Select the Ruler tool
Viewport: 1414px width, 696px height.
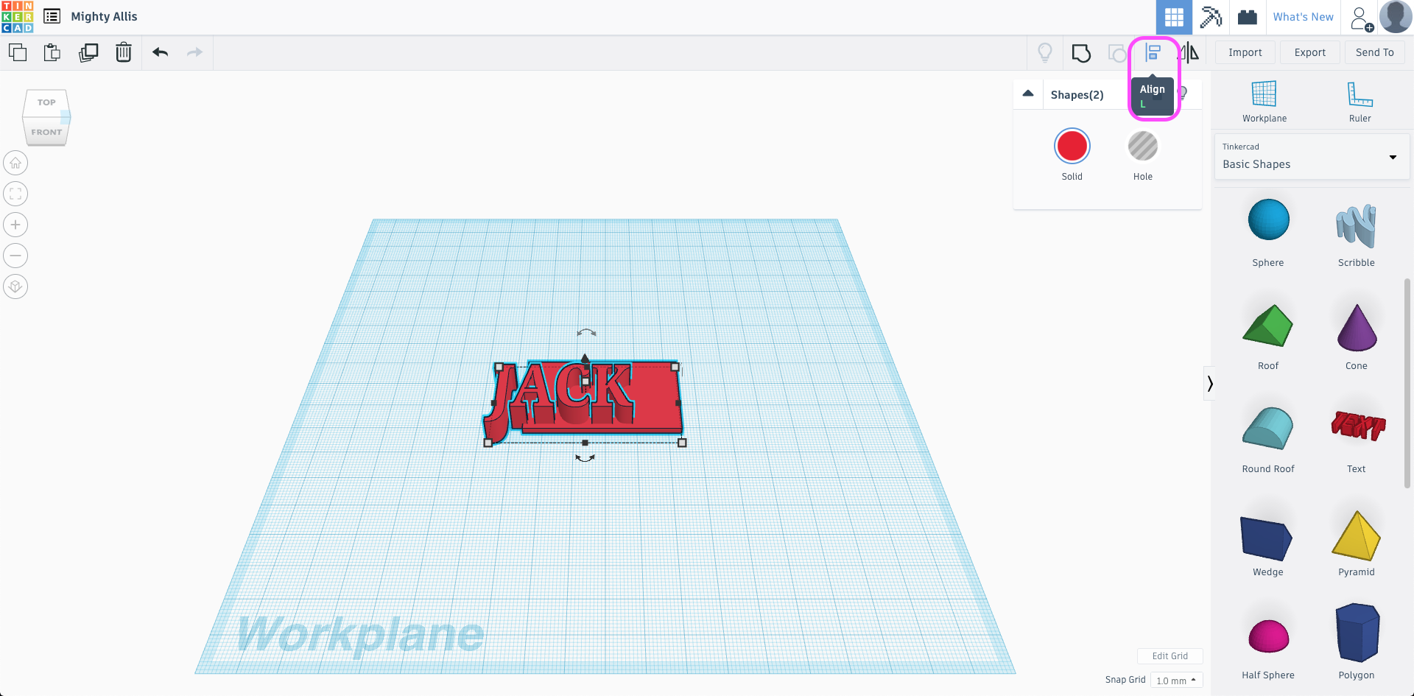pos(1360,101)
